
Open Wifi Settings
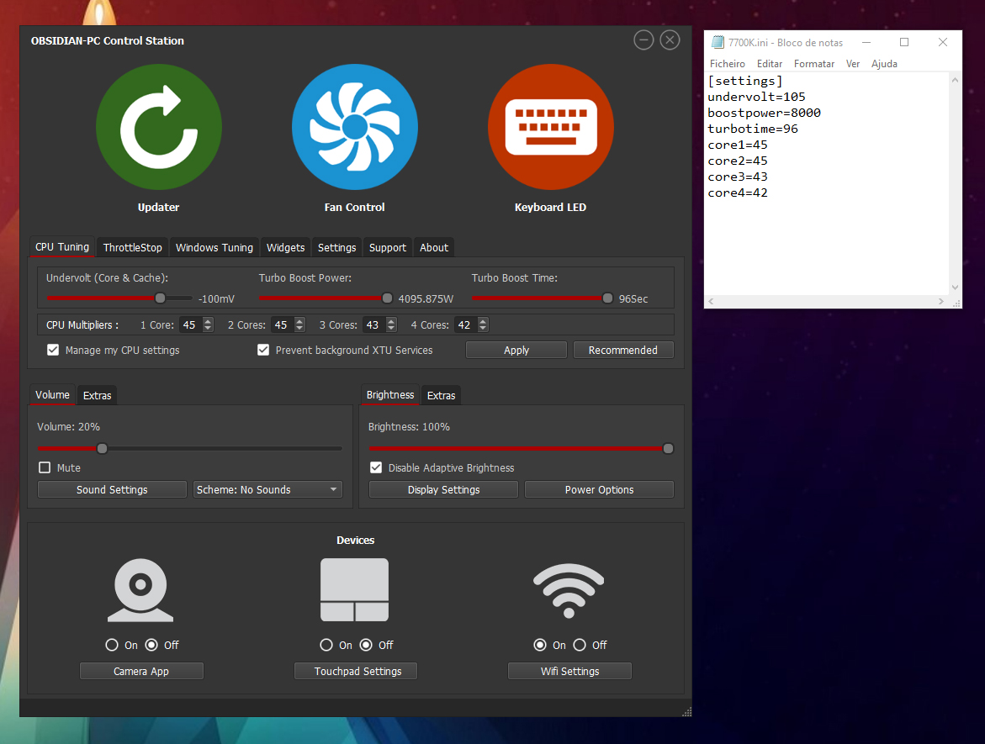(x=569, y=671)
